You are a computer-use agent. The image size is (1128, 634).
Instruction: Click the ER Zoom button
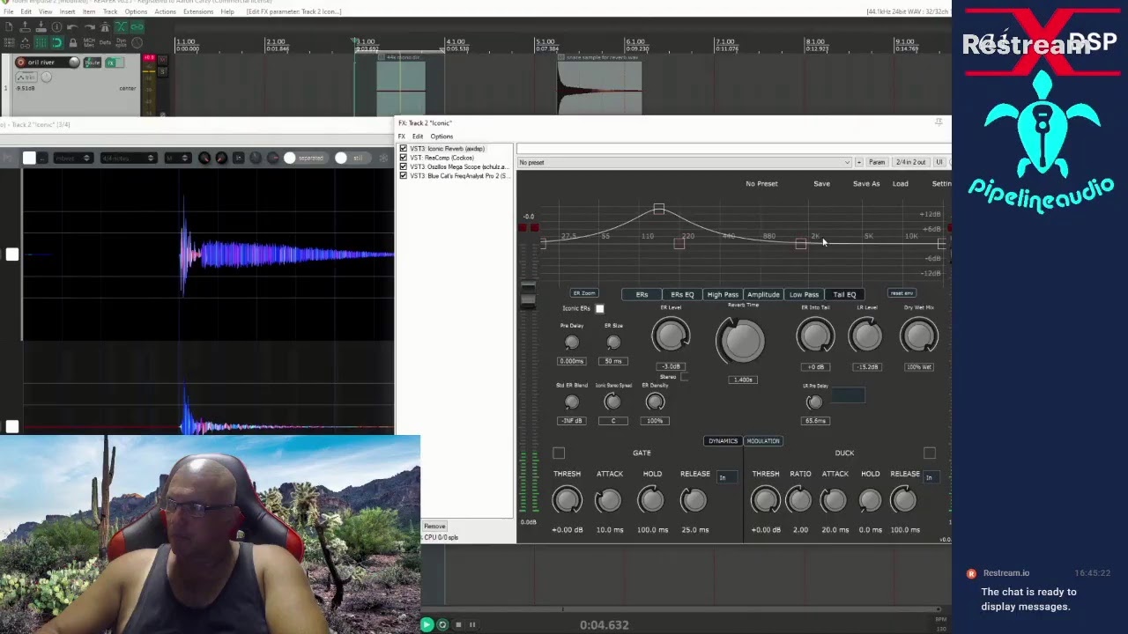coord(584,293)
